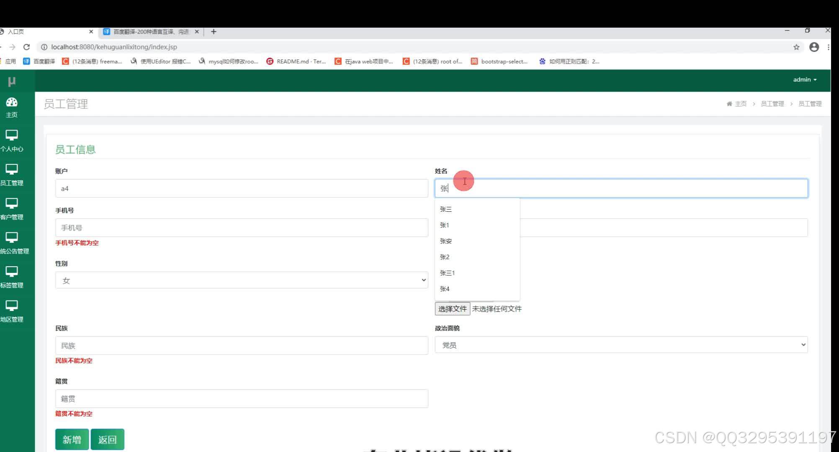This screenshot has width=839, height=452.
Task: Focus the 账户 input containing a4
Action: pyautogui.click(x=242, y=188)
